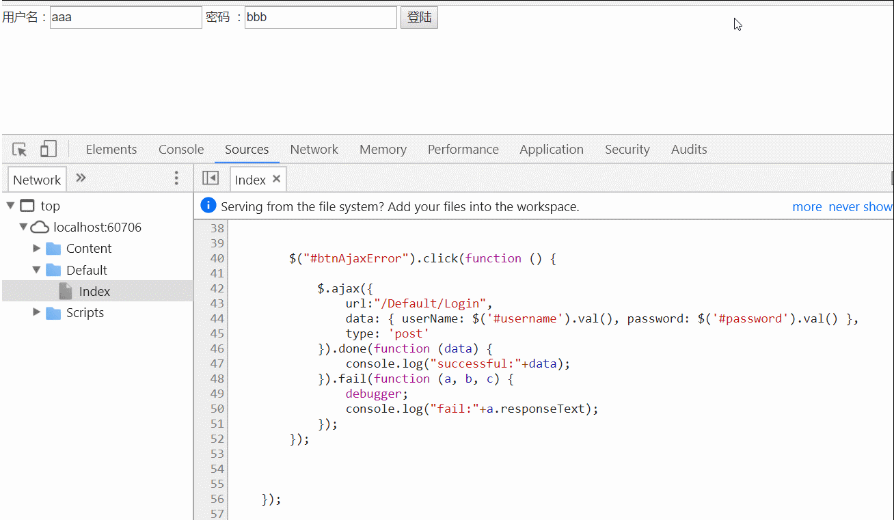Screen dimensions: 894x520
Task: Select the Network navigator tab
Action: coord(38,180)
